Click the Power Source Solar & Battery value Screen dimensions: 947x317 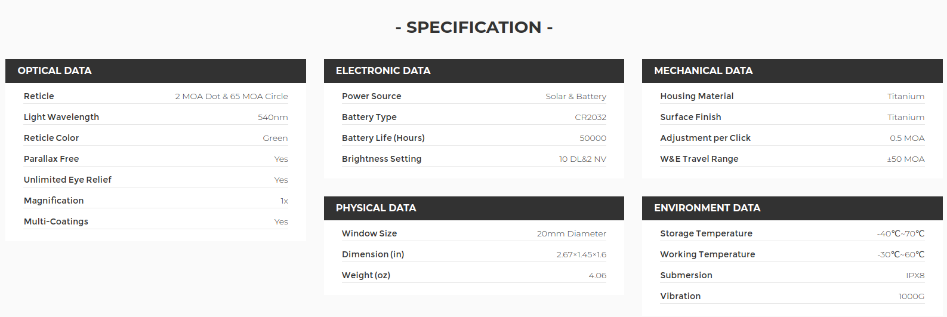[576, 96]
